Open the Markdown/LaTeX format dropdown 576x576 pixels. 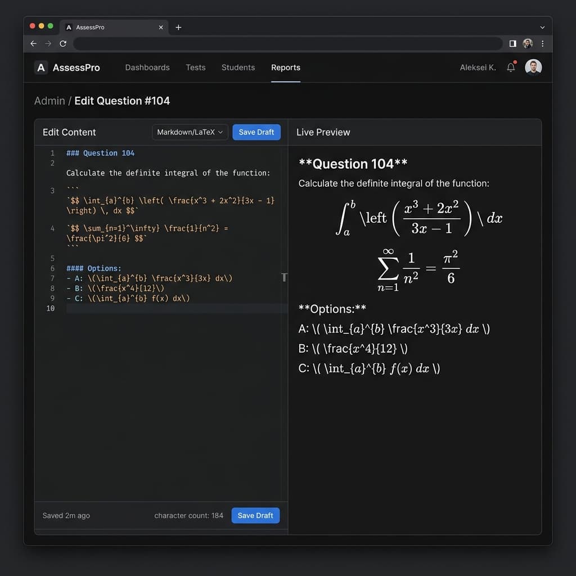(x=190, y=132)
